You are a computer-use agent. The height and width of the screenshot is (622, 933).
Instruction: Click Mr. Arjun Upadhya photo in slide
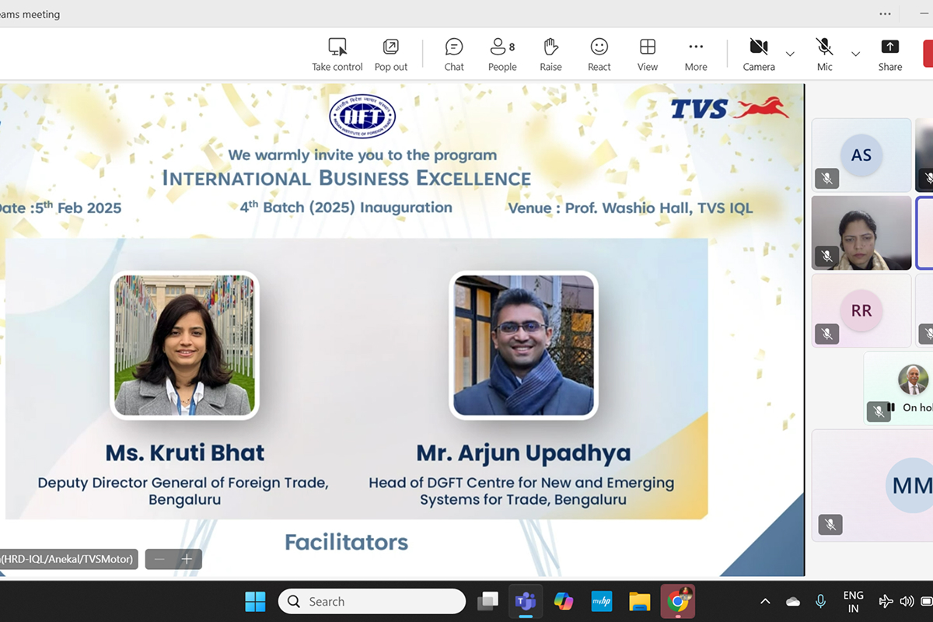coord(524,344)
